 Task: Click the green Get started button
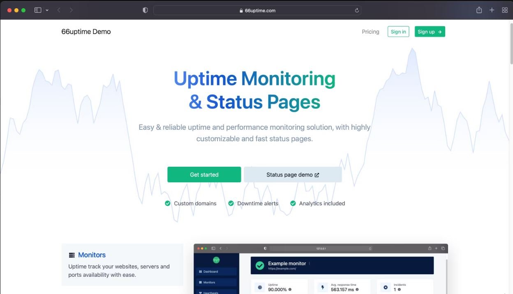204,175
